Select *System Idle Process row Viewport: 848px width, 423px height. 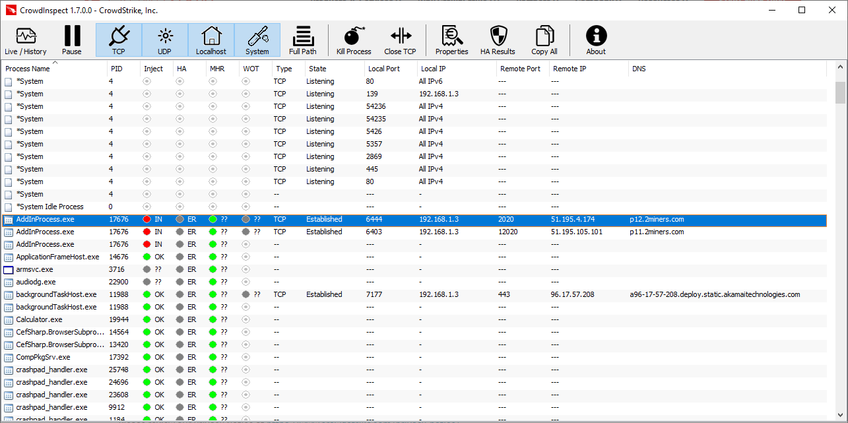[414, 207]
